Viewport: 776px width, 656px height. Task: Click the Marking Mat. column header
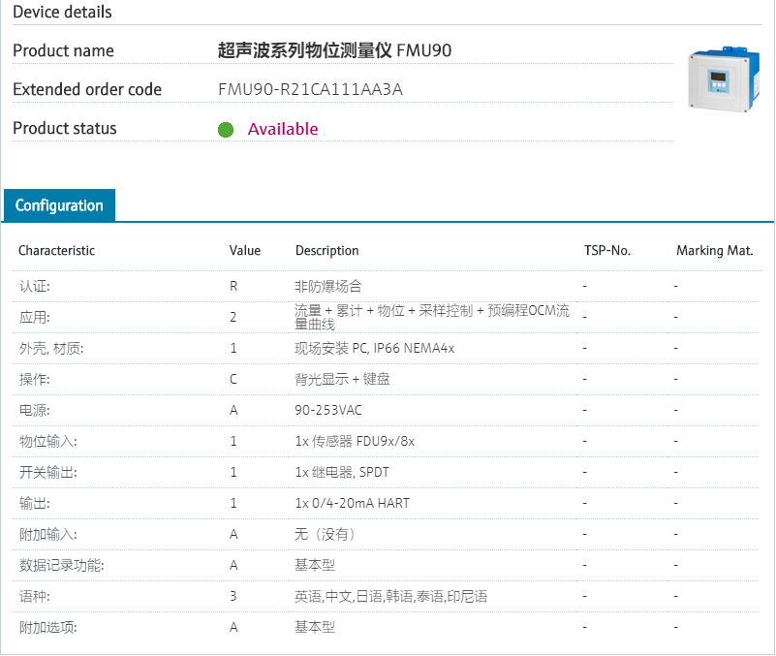point(716,250)
